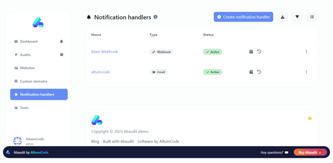Toggle the theme with the sun icon
The height and width of the screenshot is (163, 333).
[x=310, y=118]
